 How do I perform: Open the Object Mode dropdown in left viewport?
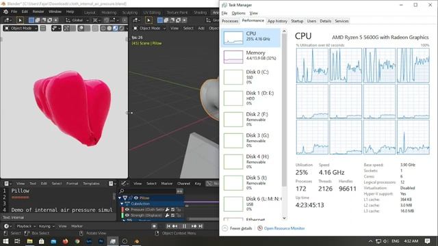[21, 28]
